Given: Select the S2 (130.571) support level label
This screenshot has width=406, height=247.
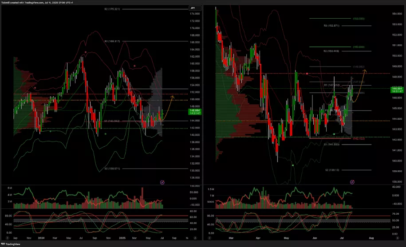Looking at the screenshot, I should tap(113, 169).
